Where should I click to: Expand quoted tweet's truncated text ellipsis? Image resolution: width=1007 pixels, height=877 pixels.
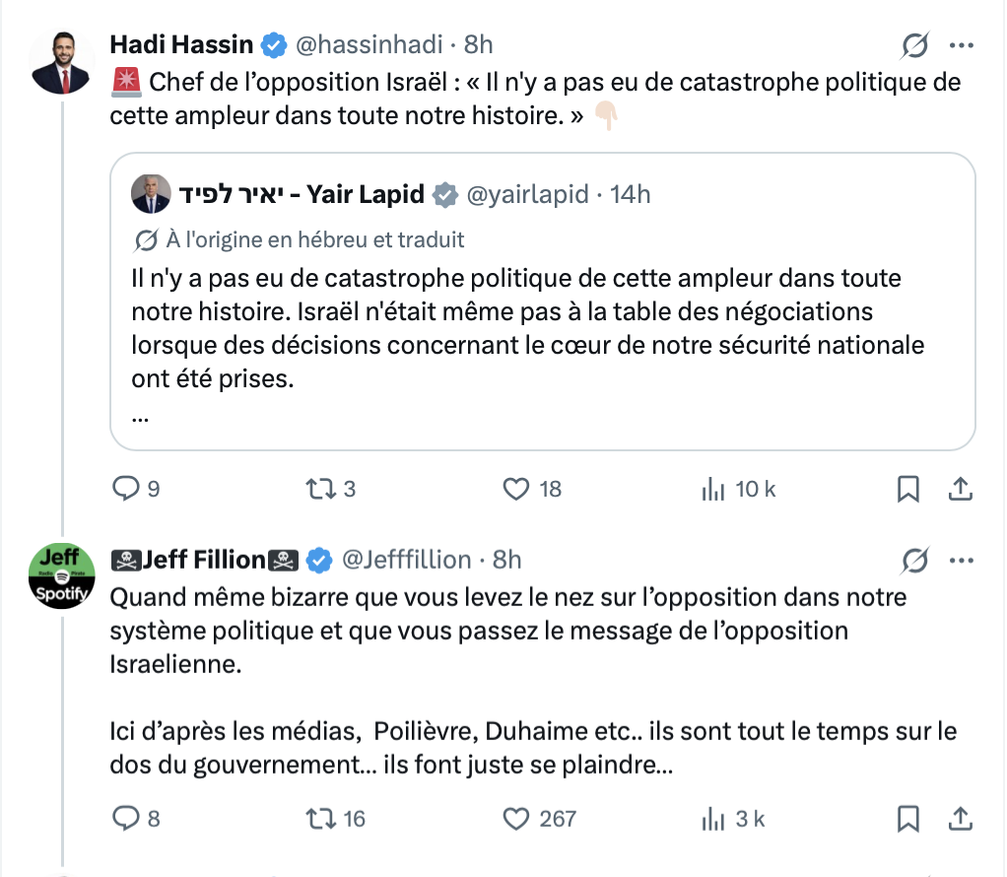[140, 415]
